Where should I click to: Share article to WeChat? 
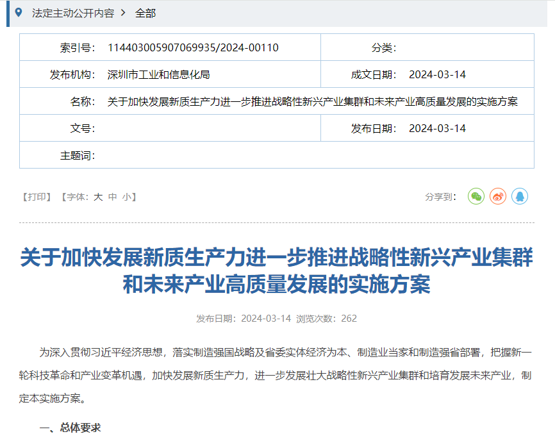476,196
